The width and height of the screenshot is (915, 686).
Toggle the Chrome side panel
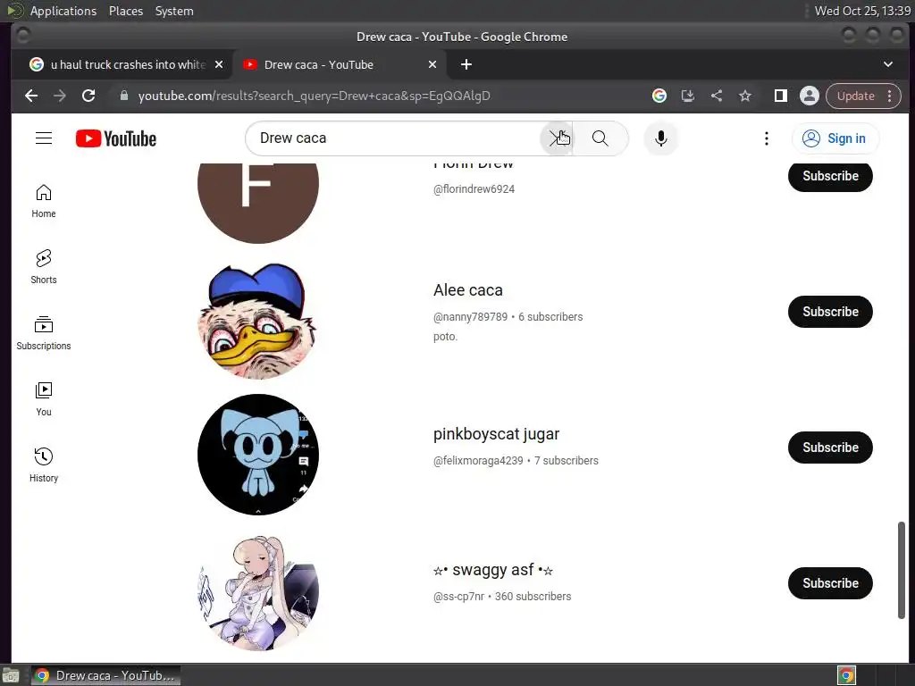[x=781, y=96]
